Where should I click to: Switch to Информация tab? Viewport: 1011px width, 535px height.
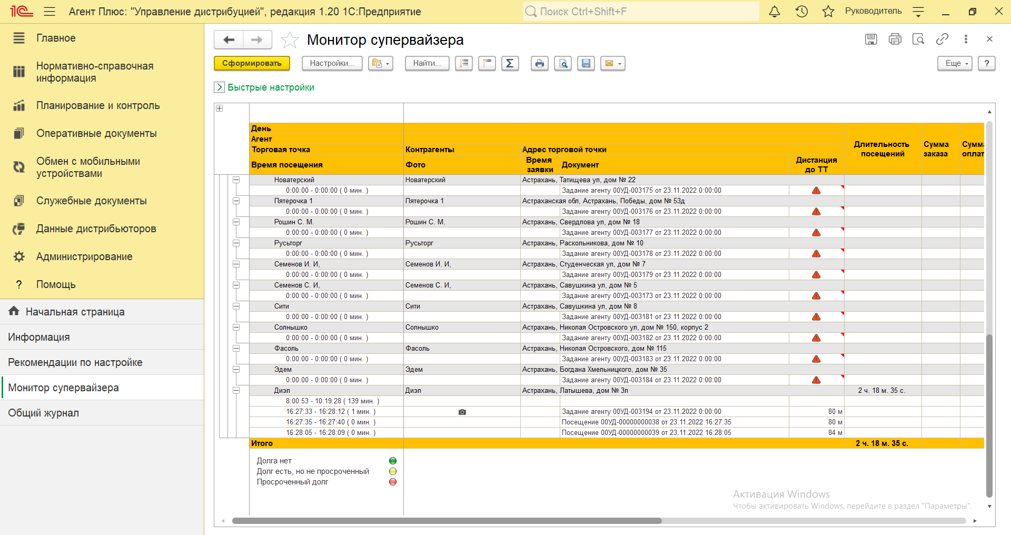click(x=102, y=337)
